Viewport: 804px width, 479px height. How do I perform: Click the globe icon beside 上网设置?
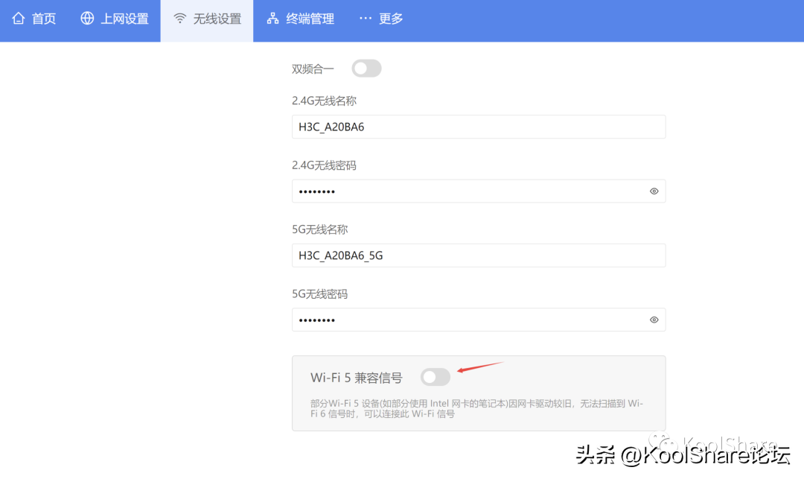tap(87, 19)
